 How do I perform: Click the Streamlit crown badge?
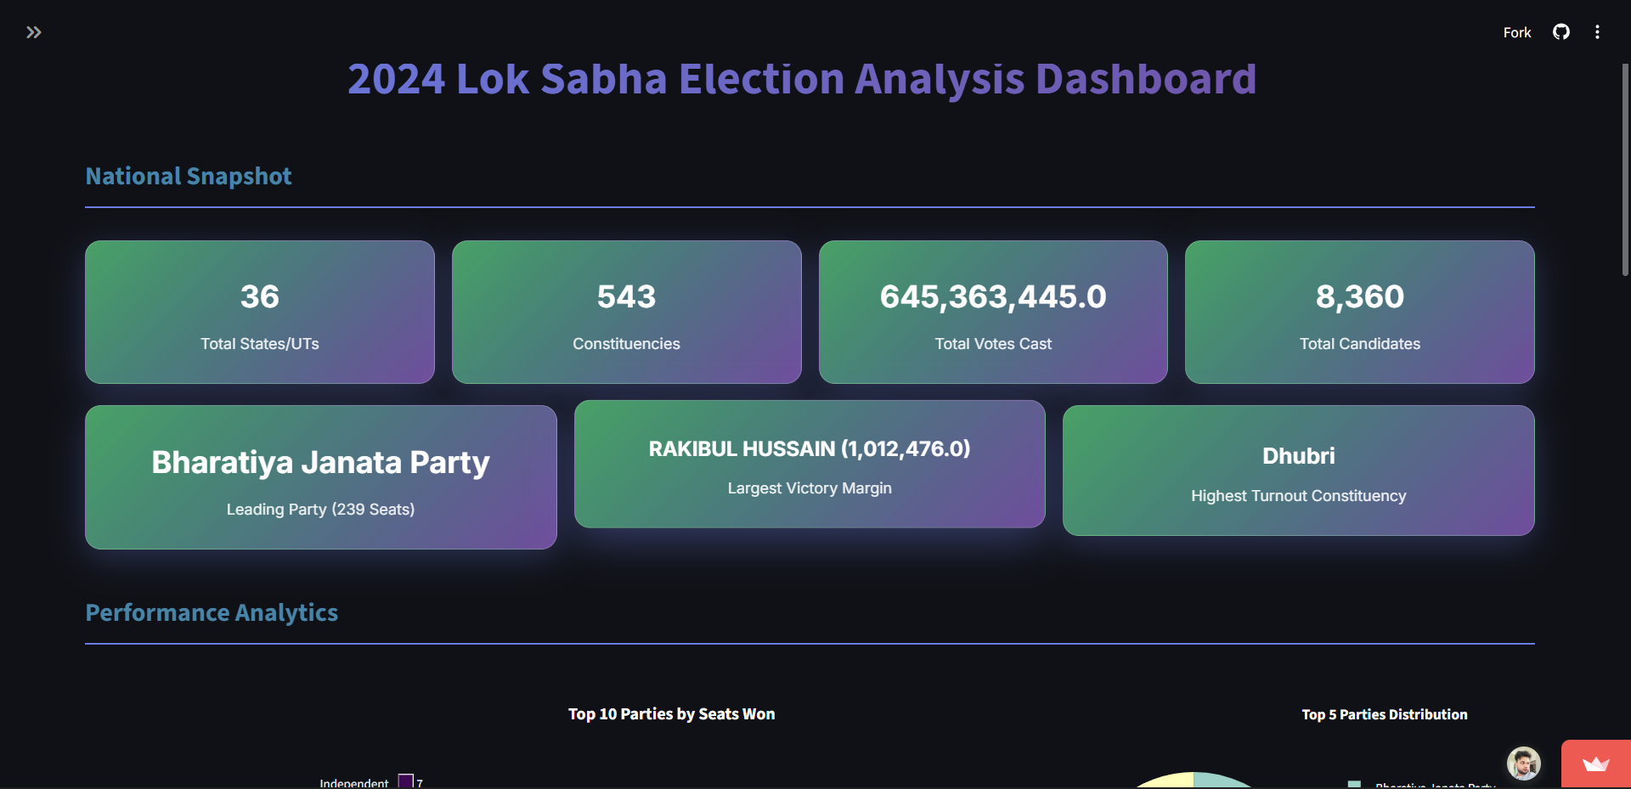point(1595,764)
